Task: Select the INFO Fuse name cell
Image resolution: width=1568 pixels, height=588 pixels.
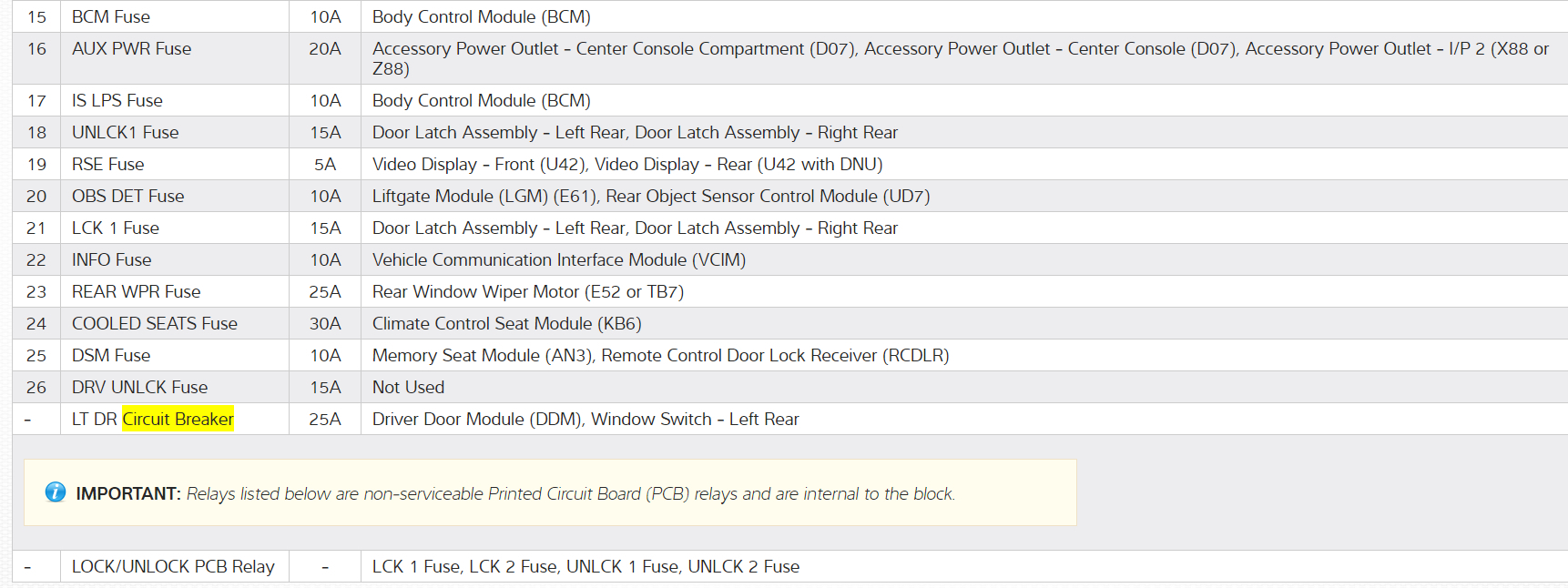Action: 111,259
